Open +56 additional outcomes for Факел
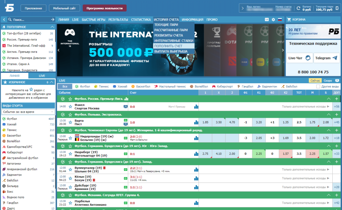This screenshot has height=210, width=342. point(337,106)
